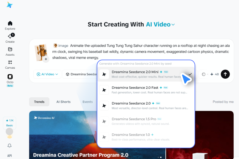239x159 pixels.
Task: Switch to the AI Shorts tab
Action: [x=63, y=102]
